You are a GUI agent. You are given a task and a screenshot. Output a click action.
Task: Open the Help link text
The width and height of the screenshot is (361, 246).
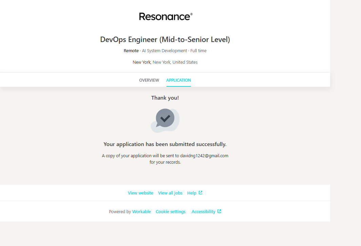[192, 193]
